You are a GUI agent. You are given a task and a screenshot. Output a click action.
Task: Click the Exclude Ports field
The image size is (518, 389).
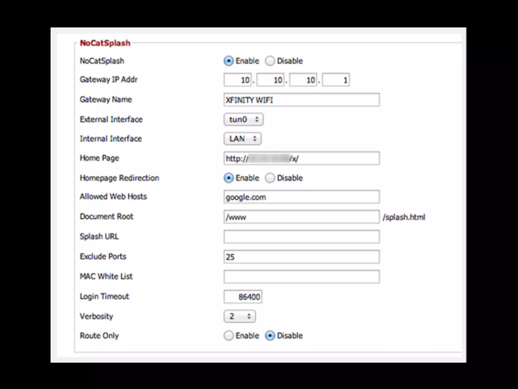point(301,257)
